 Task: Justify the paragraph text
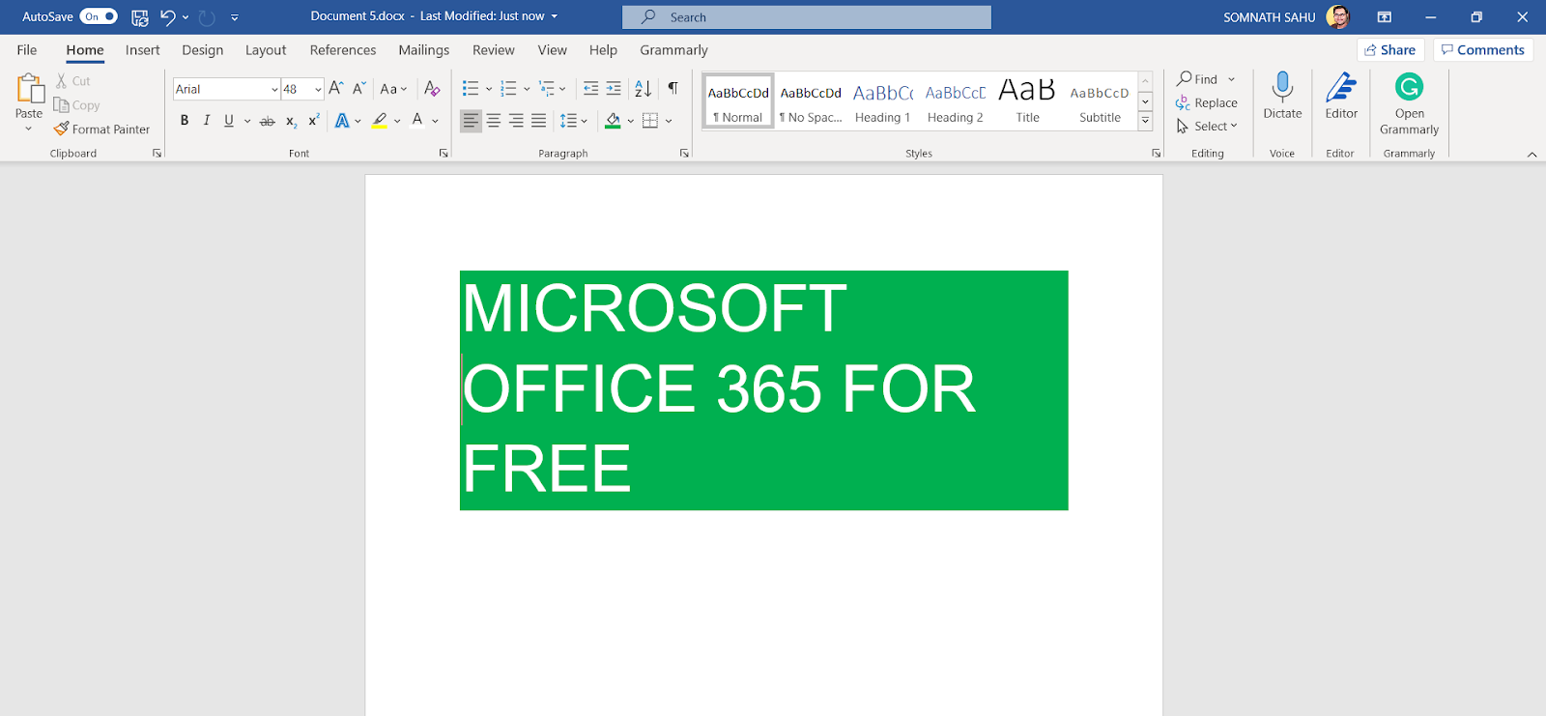coord(539,121)
